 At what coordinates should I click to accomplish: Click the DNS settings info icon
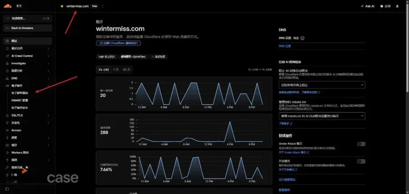pyautogui.click(x=302, y=38)
